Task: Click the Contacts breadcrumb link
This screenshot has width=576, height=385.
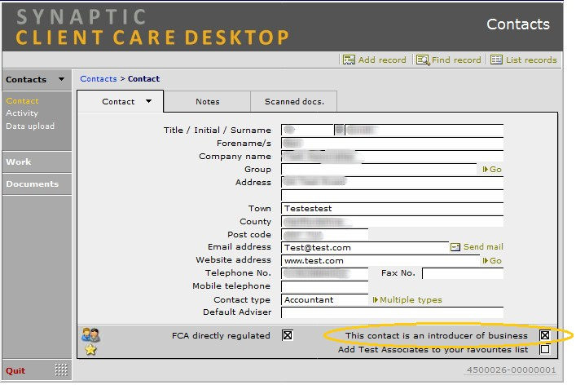Action: (x=99, y=78)
